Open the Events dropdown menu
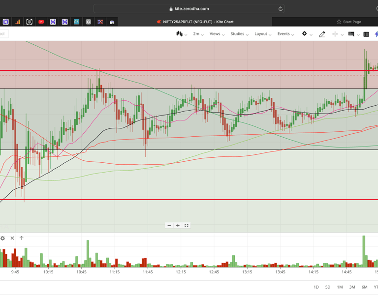The height and width of the screenshot is (295, 378). click(x=285, y=34)
